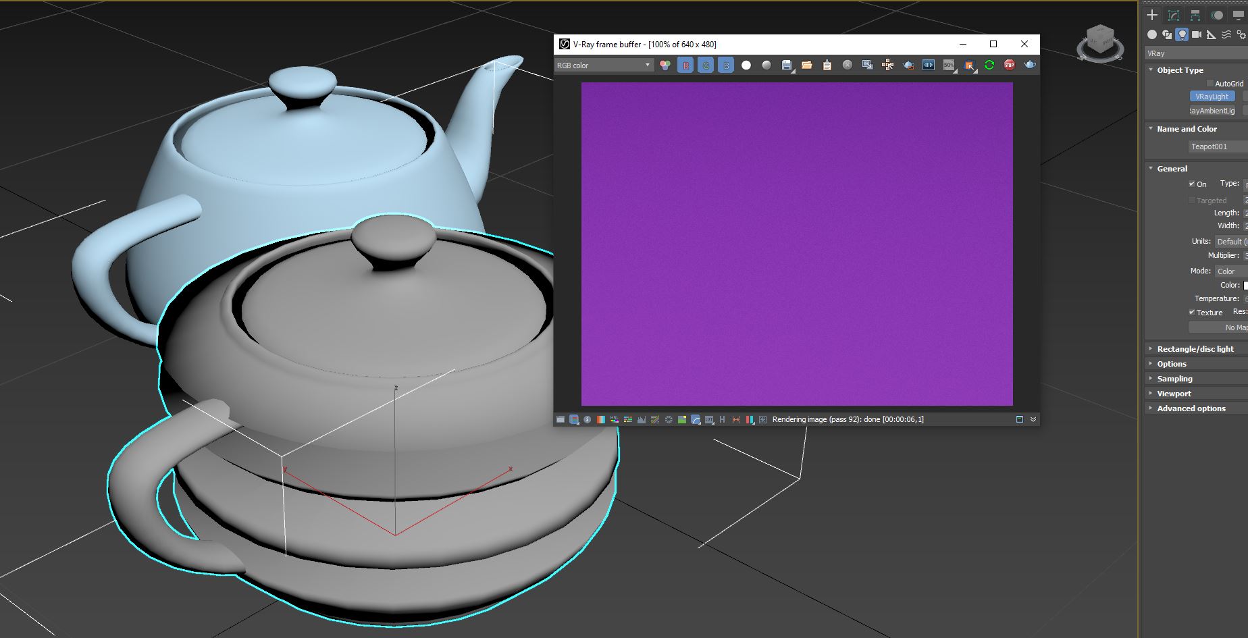Toggle the red channel in frame buffer
Viewport: 1248px width, 638px height.
685,65
